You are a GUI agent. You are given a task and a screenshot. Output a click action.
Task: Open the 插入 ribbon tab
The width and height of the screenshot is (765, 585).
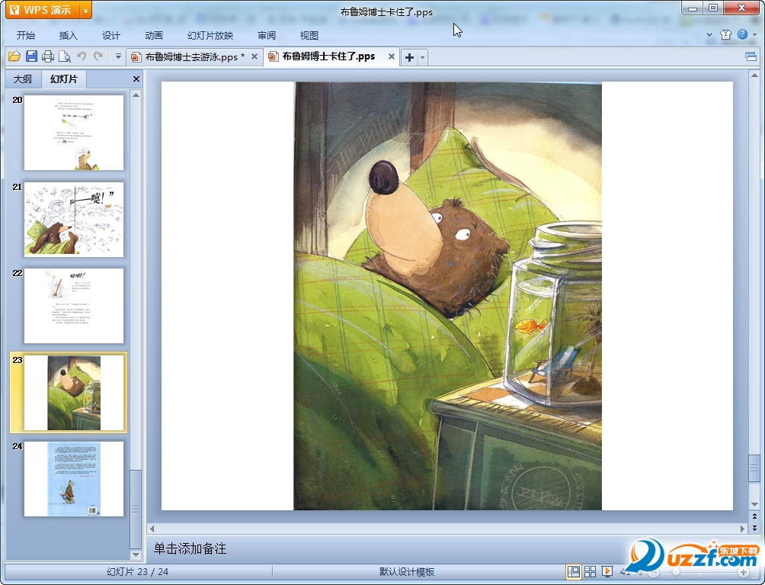pyautogui.click(x=69, y=36)
